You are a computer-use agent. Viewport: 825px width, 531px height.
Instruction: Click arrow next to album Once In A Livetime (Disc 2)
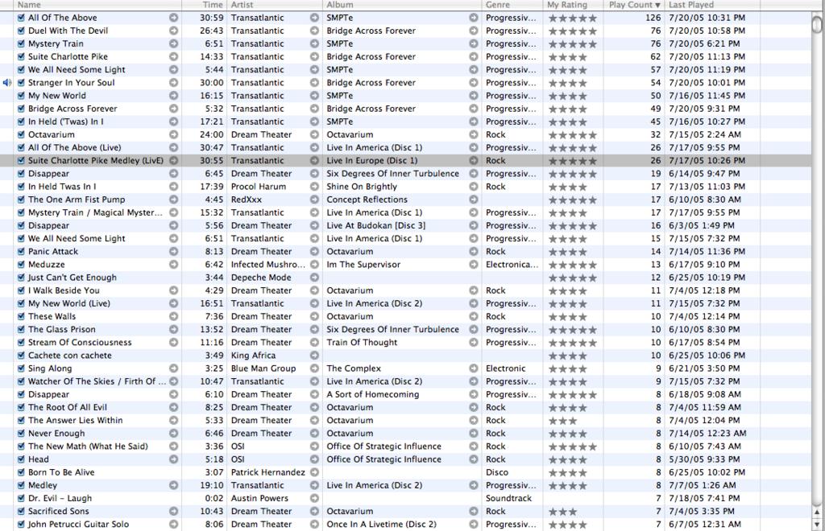[474, 525]
